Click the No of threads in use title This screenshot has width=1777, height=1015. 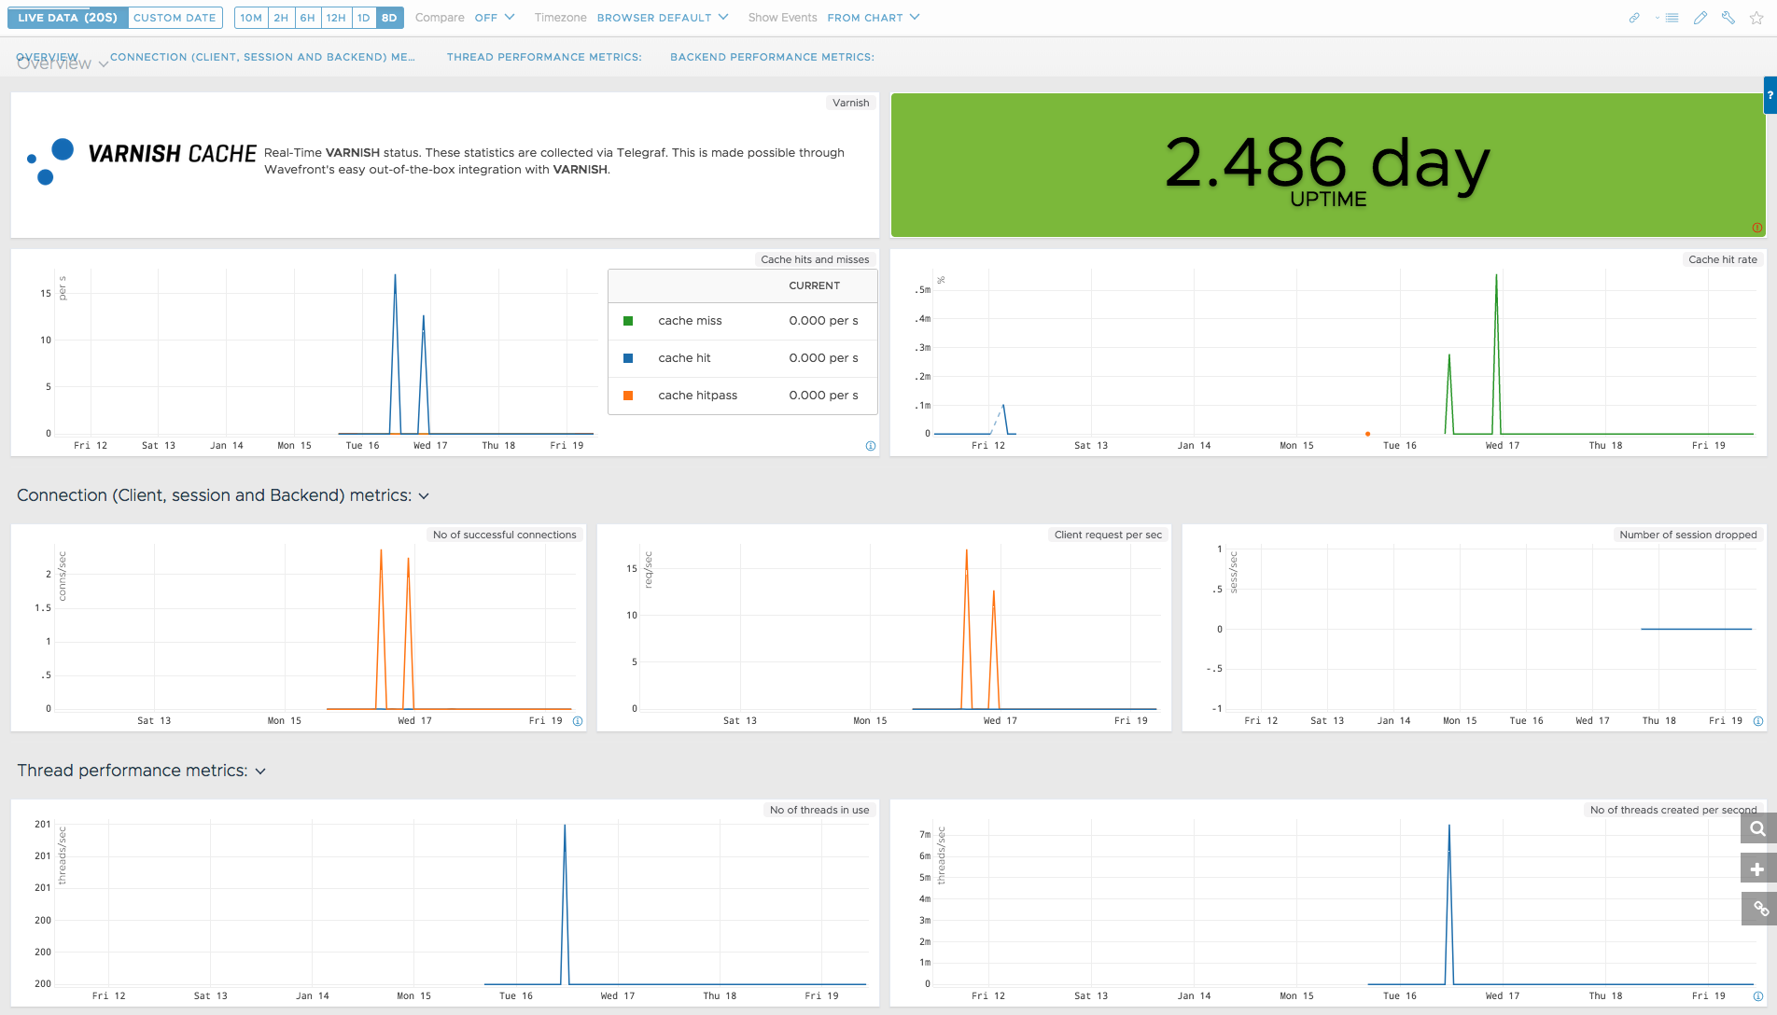[819, 810]
